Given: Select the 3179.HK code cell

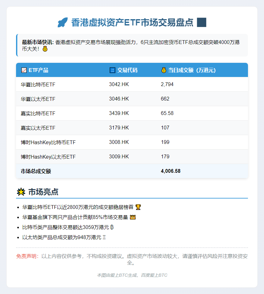Looking at the screenshot, I should click(119, 128).
